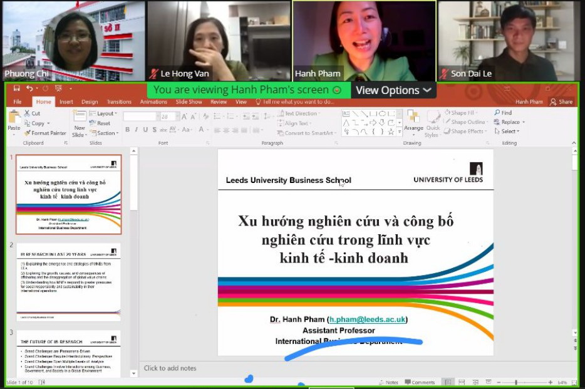This screenshot has width=585, height=389.
Task: Zoom out with the minus button
Action: pos(499,383)
